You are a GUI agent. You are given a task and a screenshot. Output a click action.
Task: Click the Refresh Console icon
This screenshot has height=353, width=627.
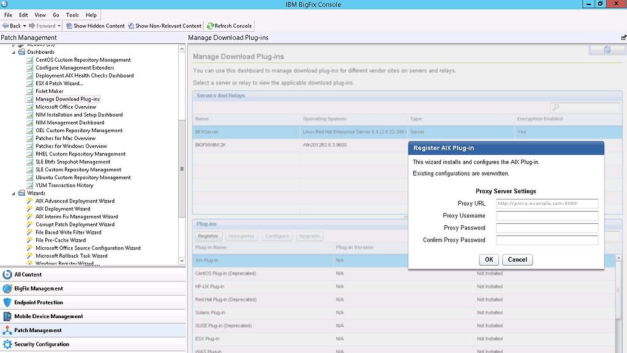210,26
